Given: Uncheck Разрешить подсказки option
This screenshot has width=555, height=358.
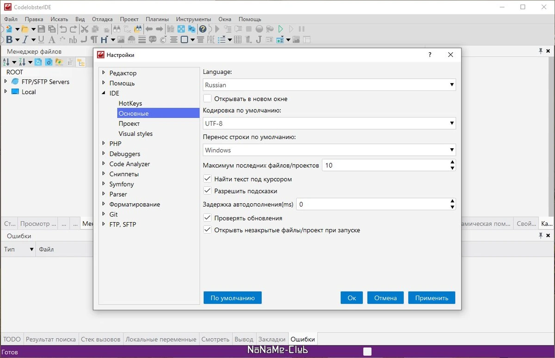Looking at the screenshot, I should click(x=207, y=191).
